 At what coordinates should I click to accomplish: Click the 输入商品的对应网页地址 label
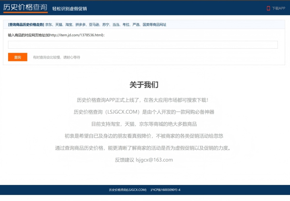click(56, 35)
